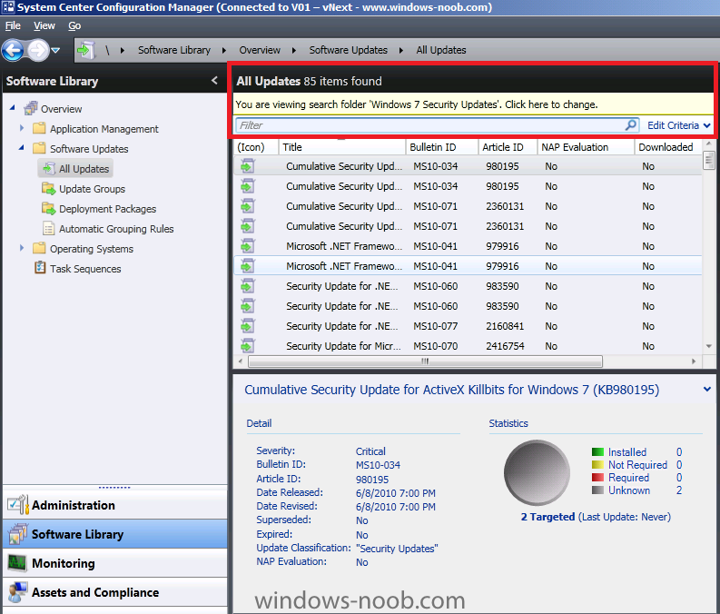Click Article ID 2160841 cell
Viewport: 720px width, 614px height.
(x=505, y=326)
